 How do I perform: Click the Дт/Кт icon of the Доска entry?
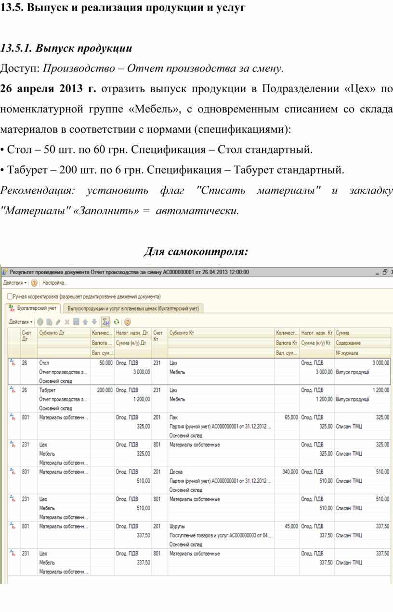pyautogui.click(x=13, y=472)
